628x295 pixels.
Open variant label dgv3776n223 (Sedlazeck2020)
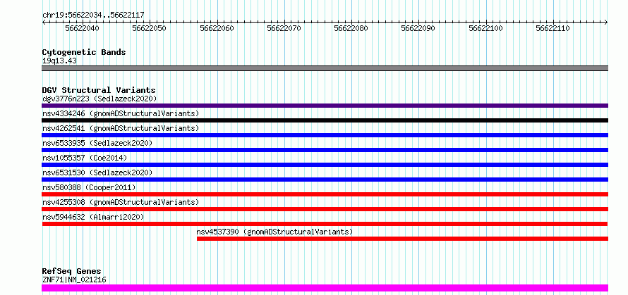(x=99, y=99)
